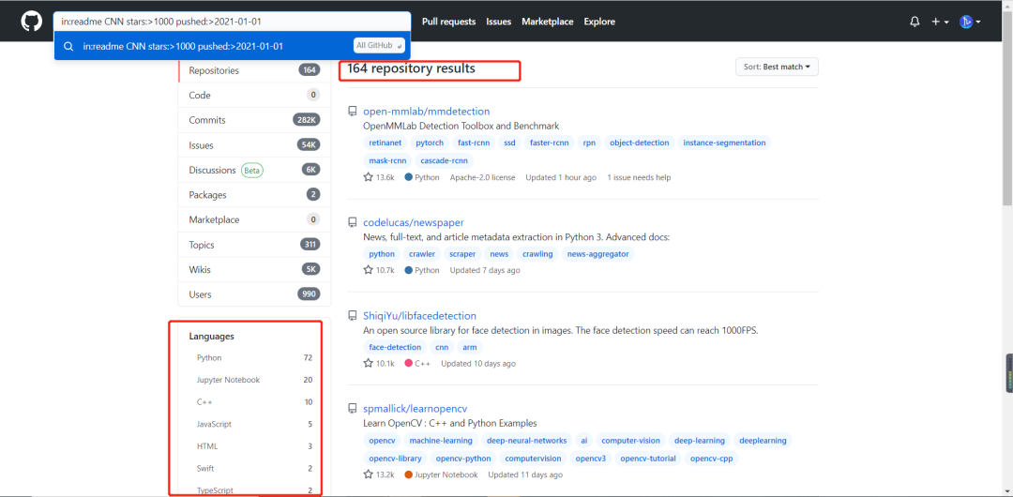Click the pytorch topic tag
The image size is (1013, 497).
[430, 143]
